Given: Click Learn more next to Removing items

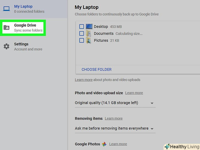Looking at the screenshot, I should coord(114,118).
